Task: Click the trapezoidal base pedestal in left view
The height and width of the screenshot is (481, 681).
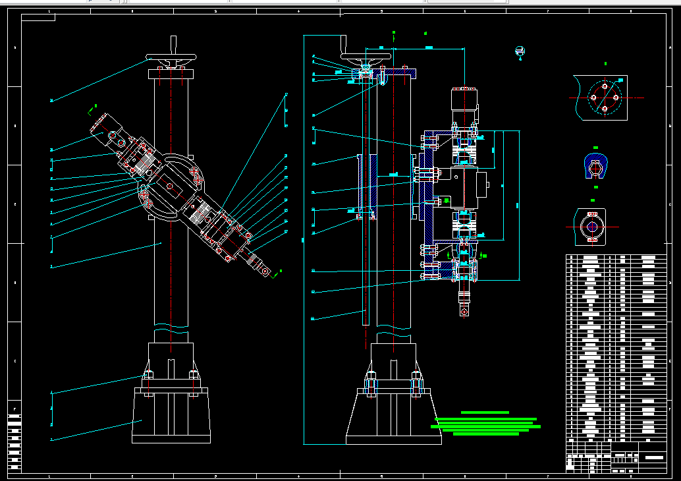Action: 171,415
